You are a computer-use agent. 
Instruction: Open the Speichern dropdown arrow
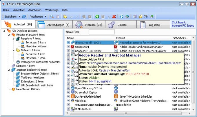click(19, 17)
